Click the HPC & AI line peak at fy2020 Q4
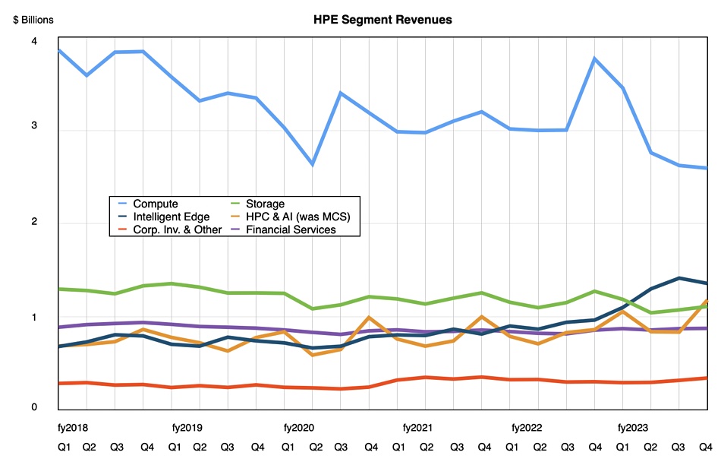This screenshot has width=721, height=465. point(369,317)
